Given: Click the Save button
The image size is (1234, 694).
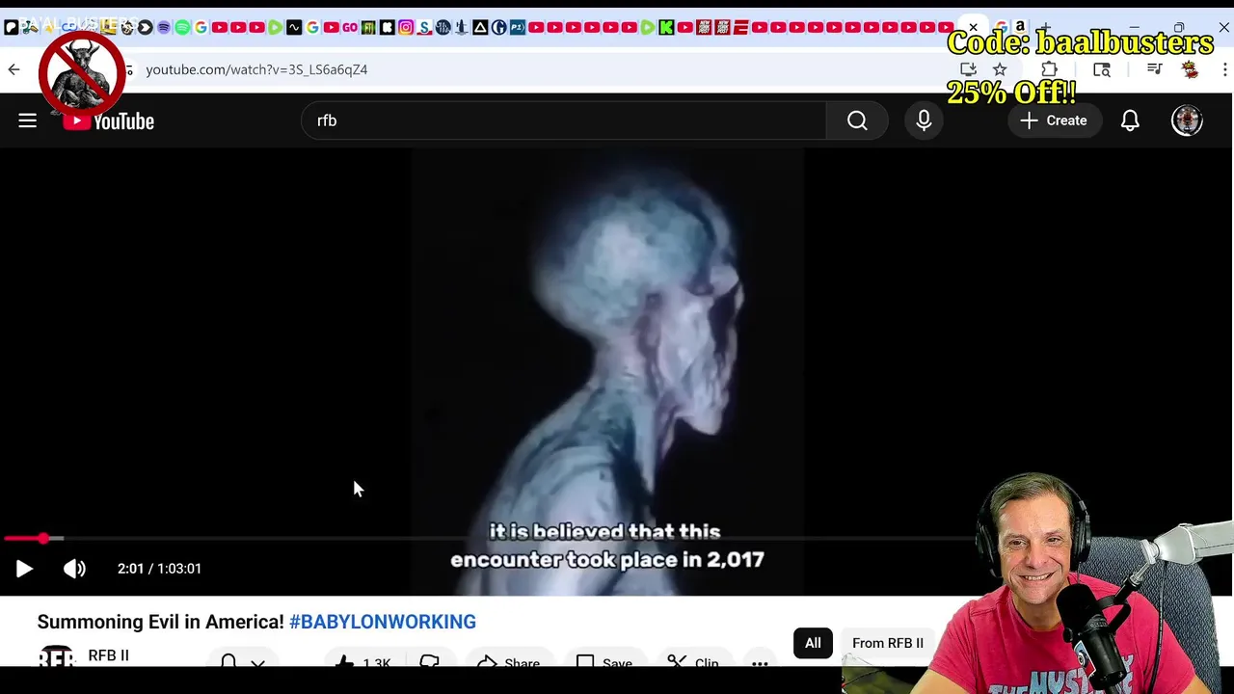Looking at the screenshot, I should (604, 663).
